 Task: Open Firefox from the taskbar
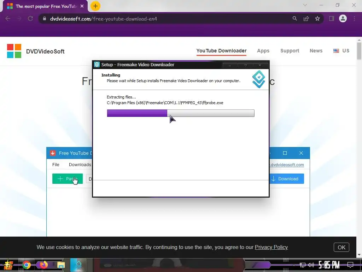pyautogui.click(x=43, y=265)
